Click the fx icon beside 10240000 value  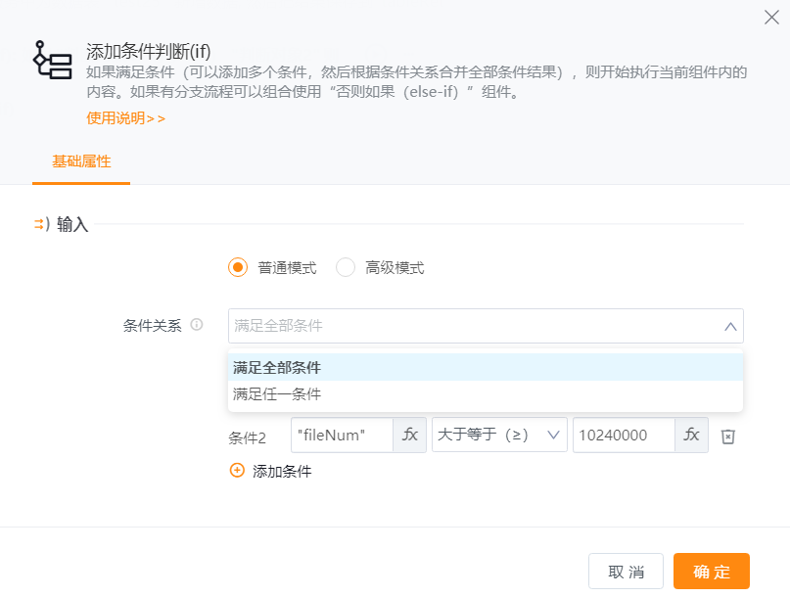(691, 436)
